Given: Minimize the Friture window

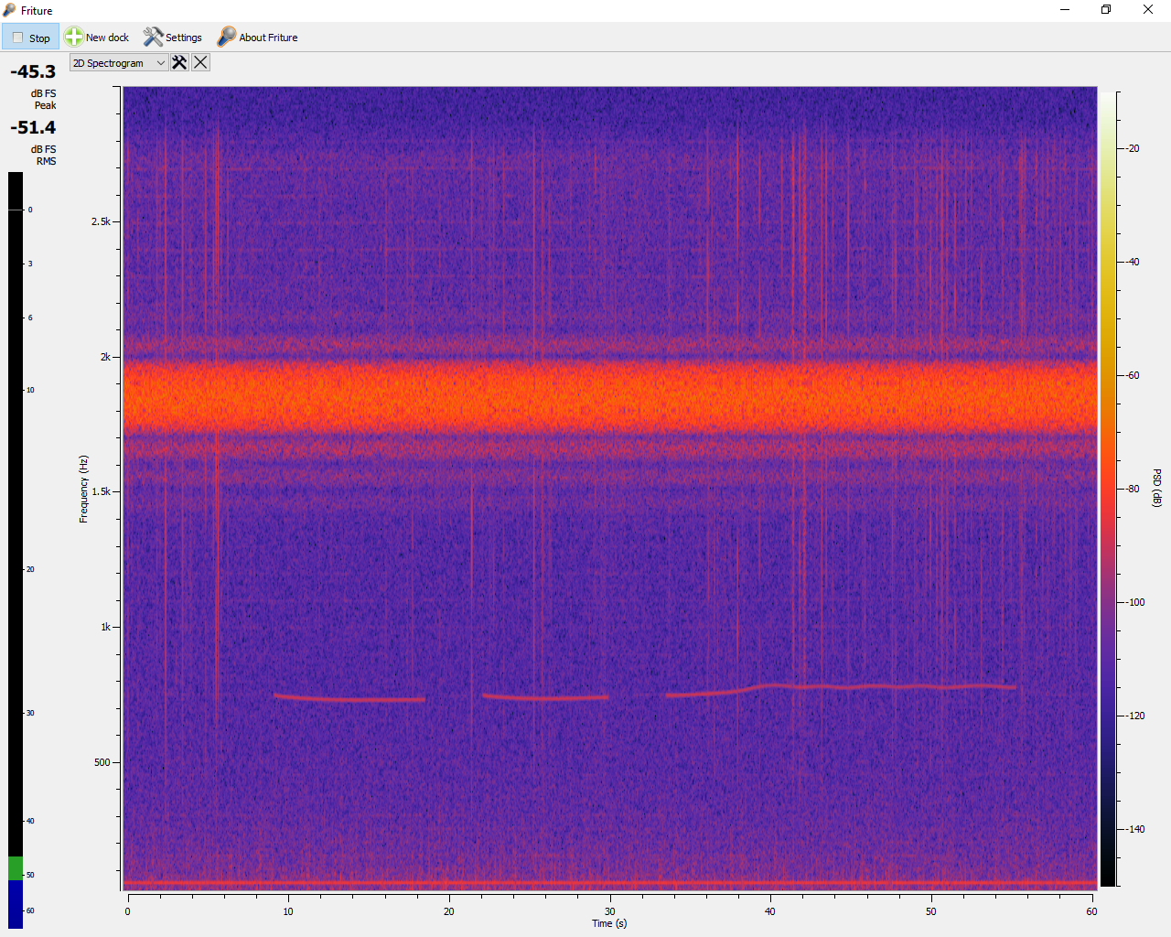Looking at the screenshot, I should (1065, 10).
